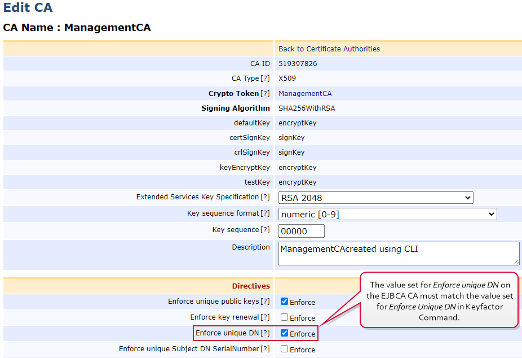Click the CA Name : ManagementCA heading
This screenshot has width=522, height=358.
click(x=77, y=27)
